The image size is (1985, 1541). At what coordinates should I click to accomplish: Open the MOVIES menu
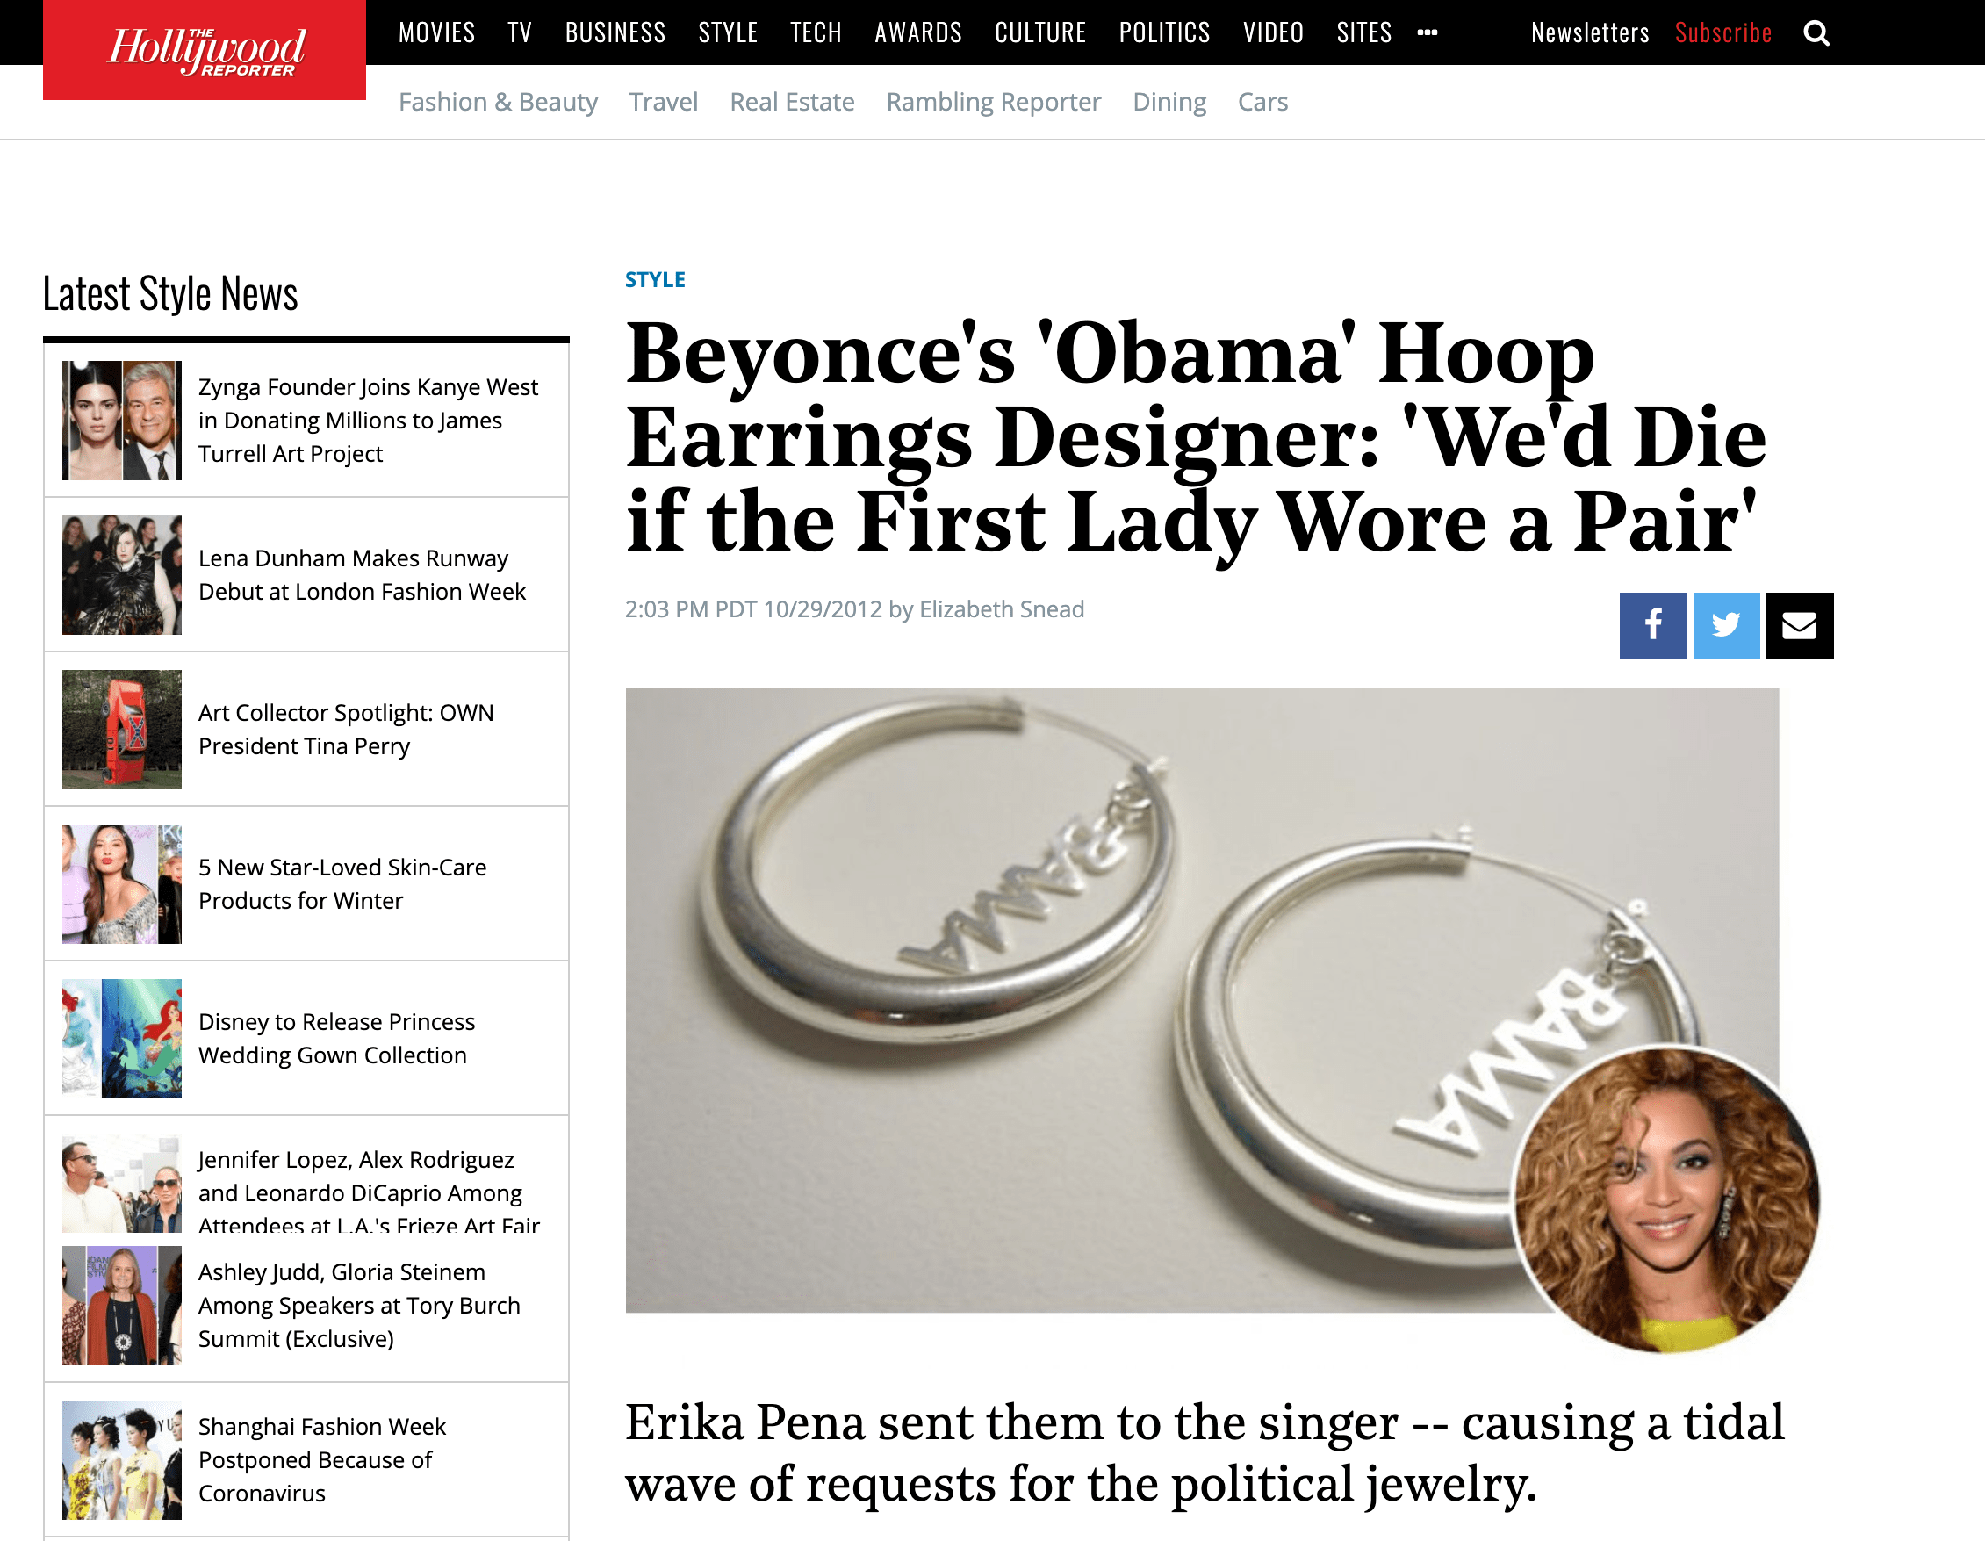pos(436,32)
